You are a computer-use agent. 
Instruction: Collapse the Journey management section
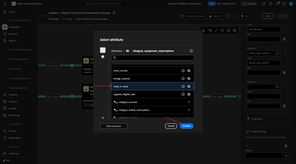coord(5,20)
